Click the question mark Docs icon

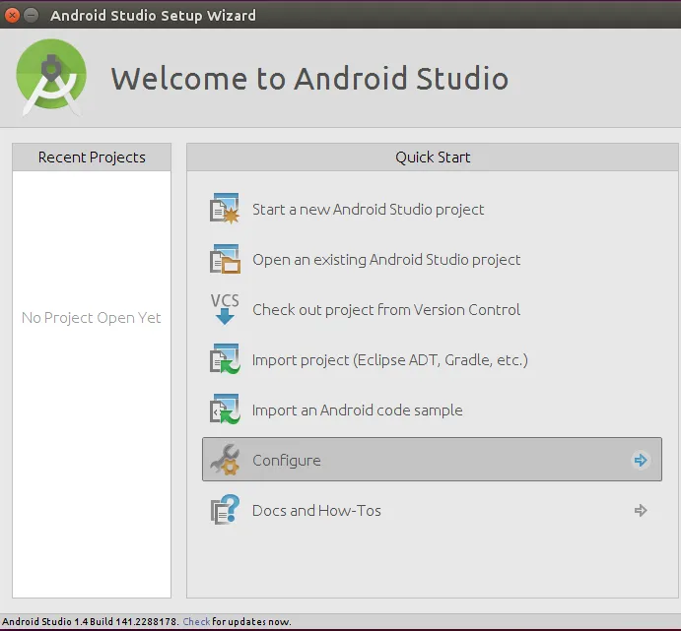pyautogui.click(x=225, y=511)
